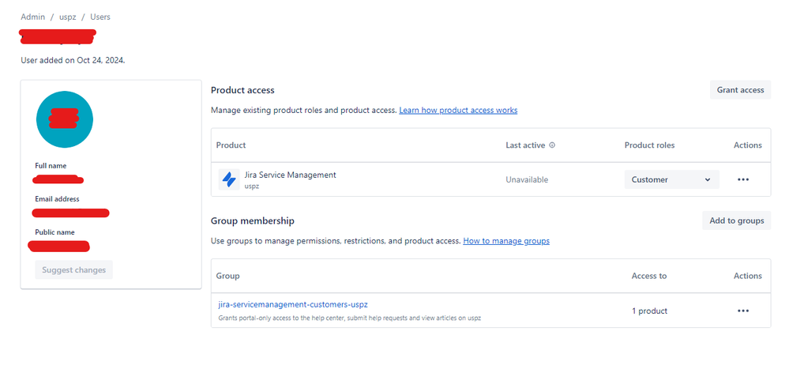Screen dimensions: 789x388
Task: Click the Last active info icon
Action: tap(552, 145)
